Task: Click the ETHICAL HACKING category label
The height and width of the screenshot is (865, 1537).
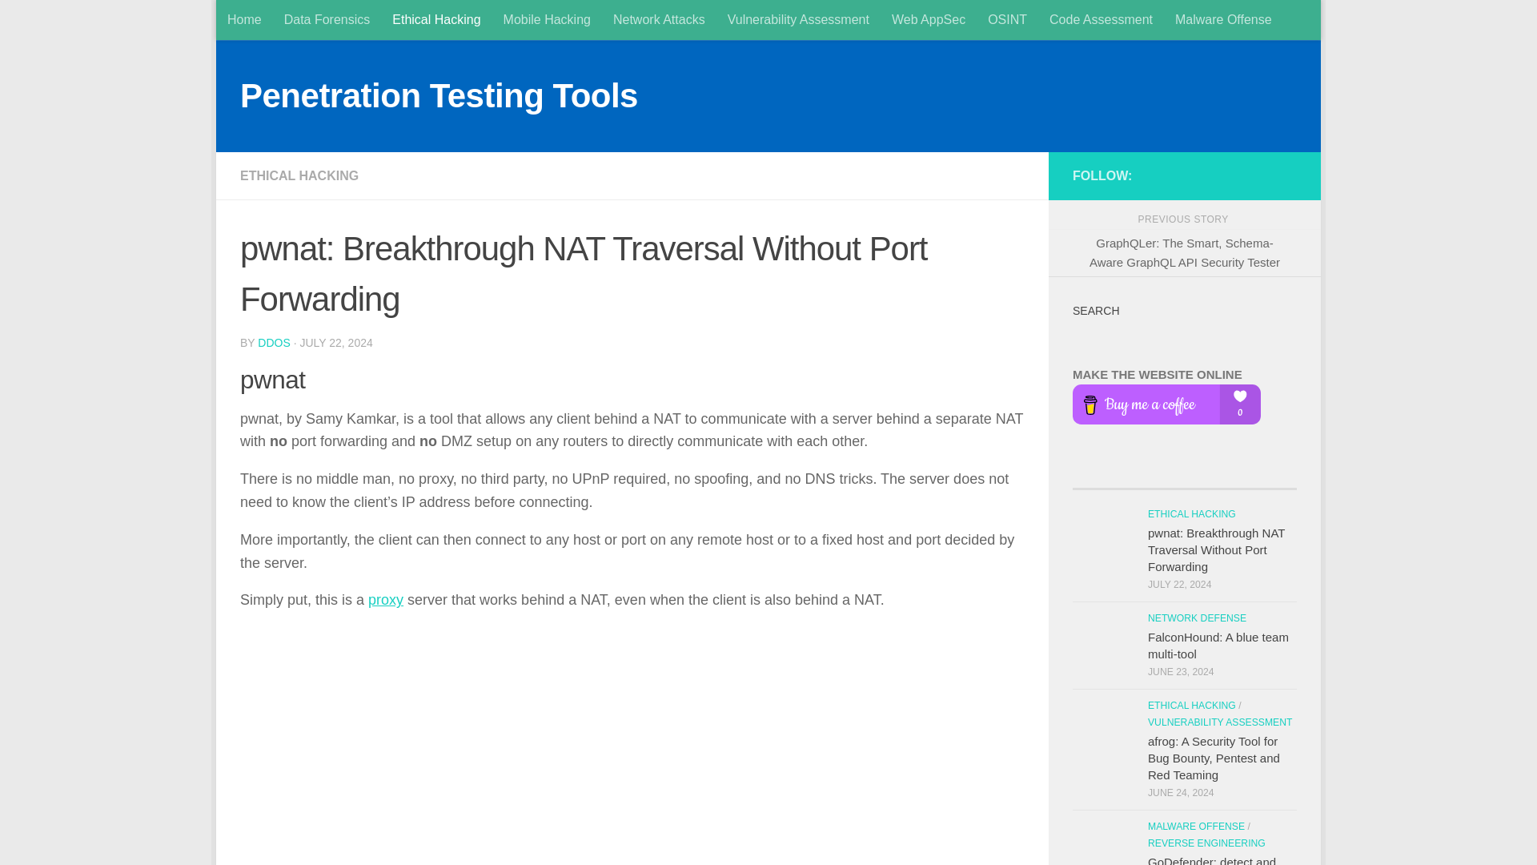Action: [x=300, y=175]
